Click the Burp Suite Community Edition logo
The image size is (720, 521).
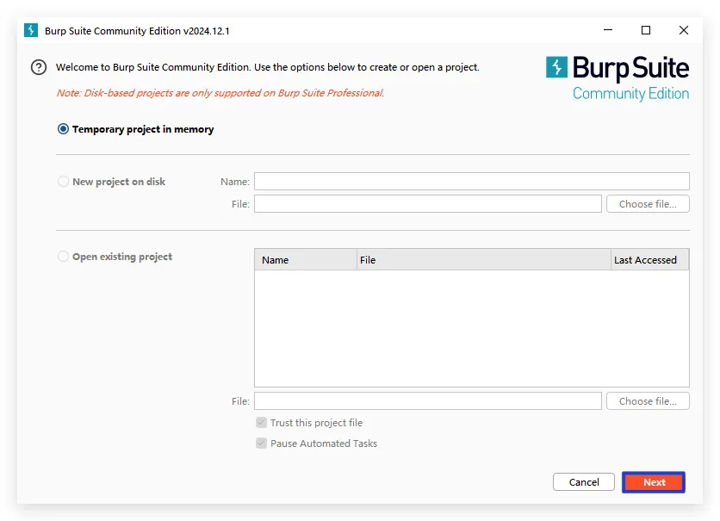tap(617, 78)
